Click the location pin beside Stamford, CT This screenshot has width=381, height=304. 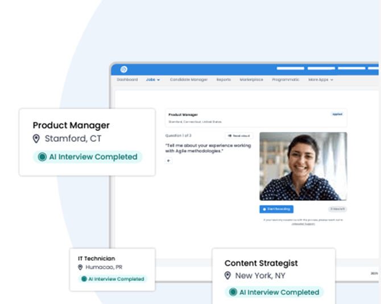36,139
